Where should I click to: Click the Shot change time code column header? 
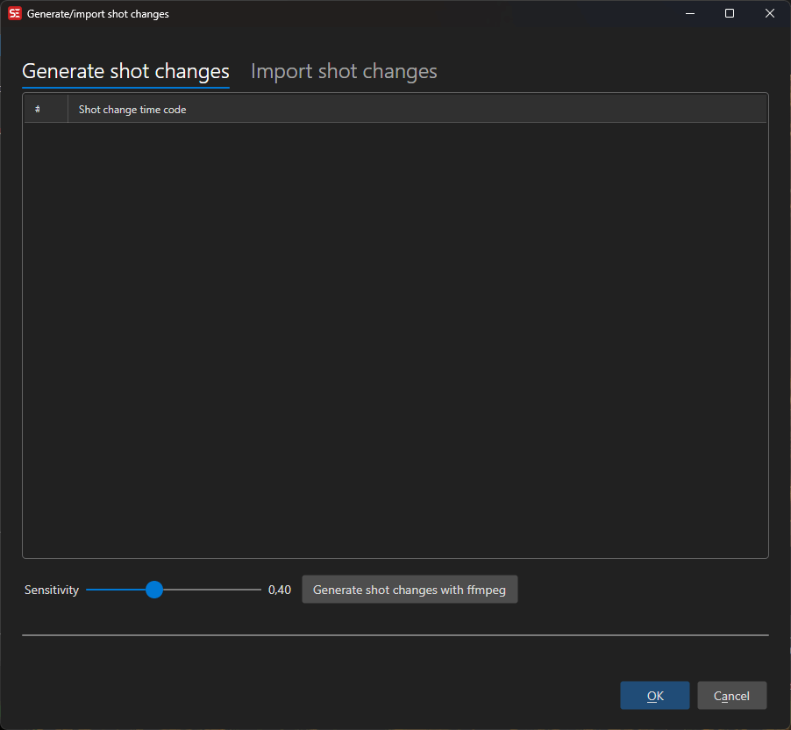click(x=132, y=110)
